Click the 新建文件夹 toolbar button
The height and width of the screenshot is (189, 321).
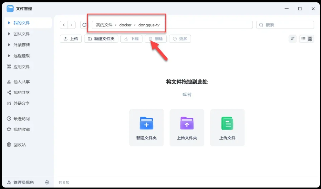(x=101, y=39)
